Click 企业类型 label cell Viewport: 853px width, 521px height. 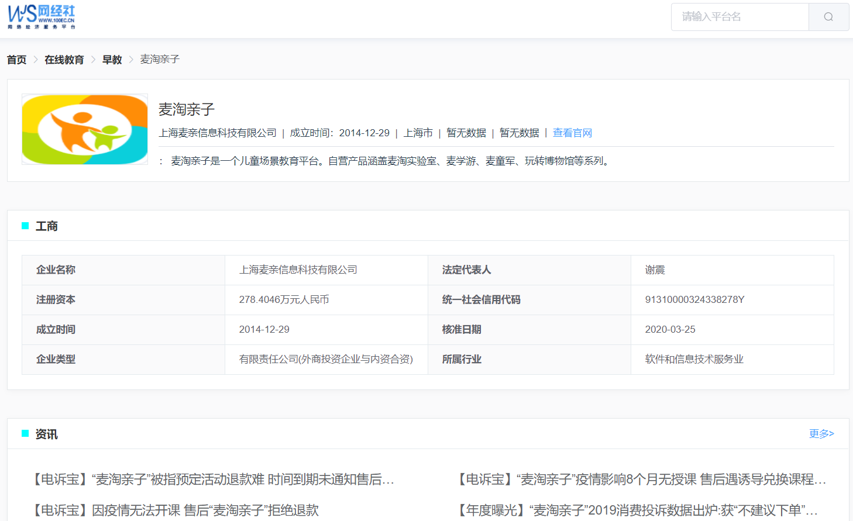tap(123, 360)
